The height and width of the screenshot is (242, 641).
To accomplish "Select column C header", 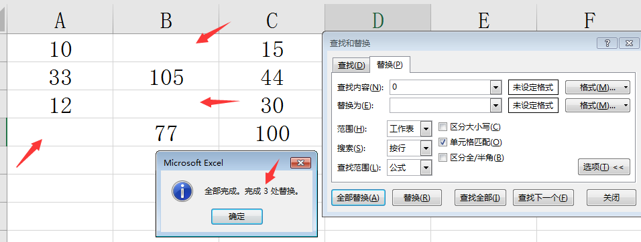I will coord(272,19).
